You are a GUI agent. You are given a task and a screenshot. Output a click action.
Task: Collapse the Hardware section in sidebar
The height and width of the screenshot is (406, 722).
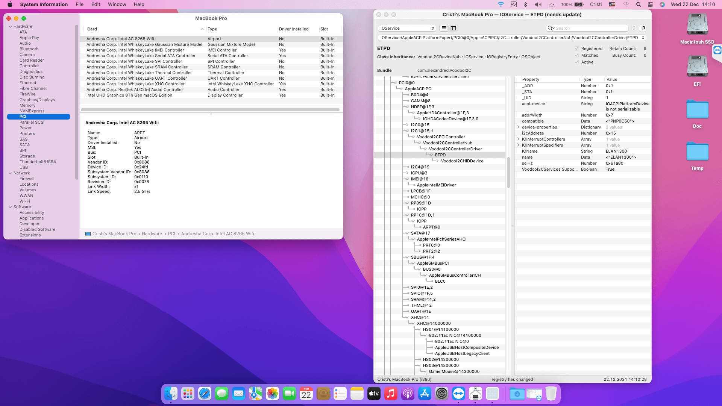pos(11,26)
